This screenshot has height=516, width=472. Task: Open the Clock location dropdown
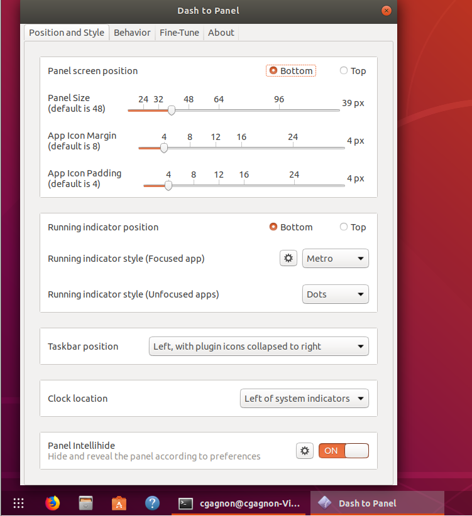click(304, 399)
